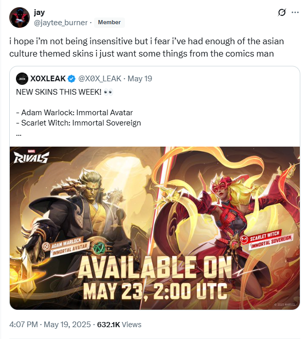Click the 4:07 PM May 19, 2025 timestamp

50,325
